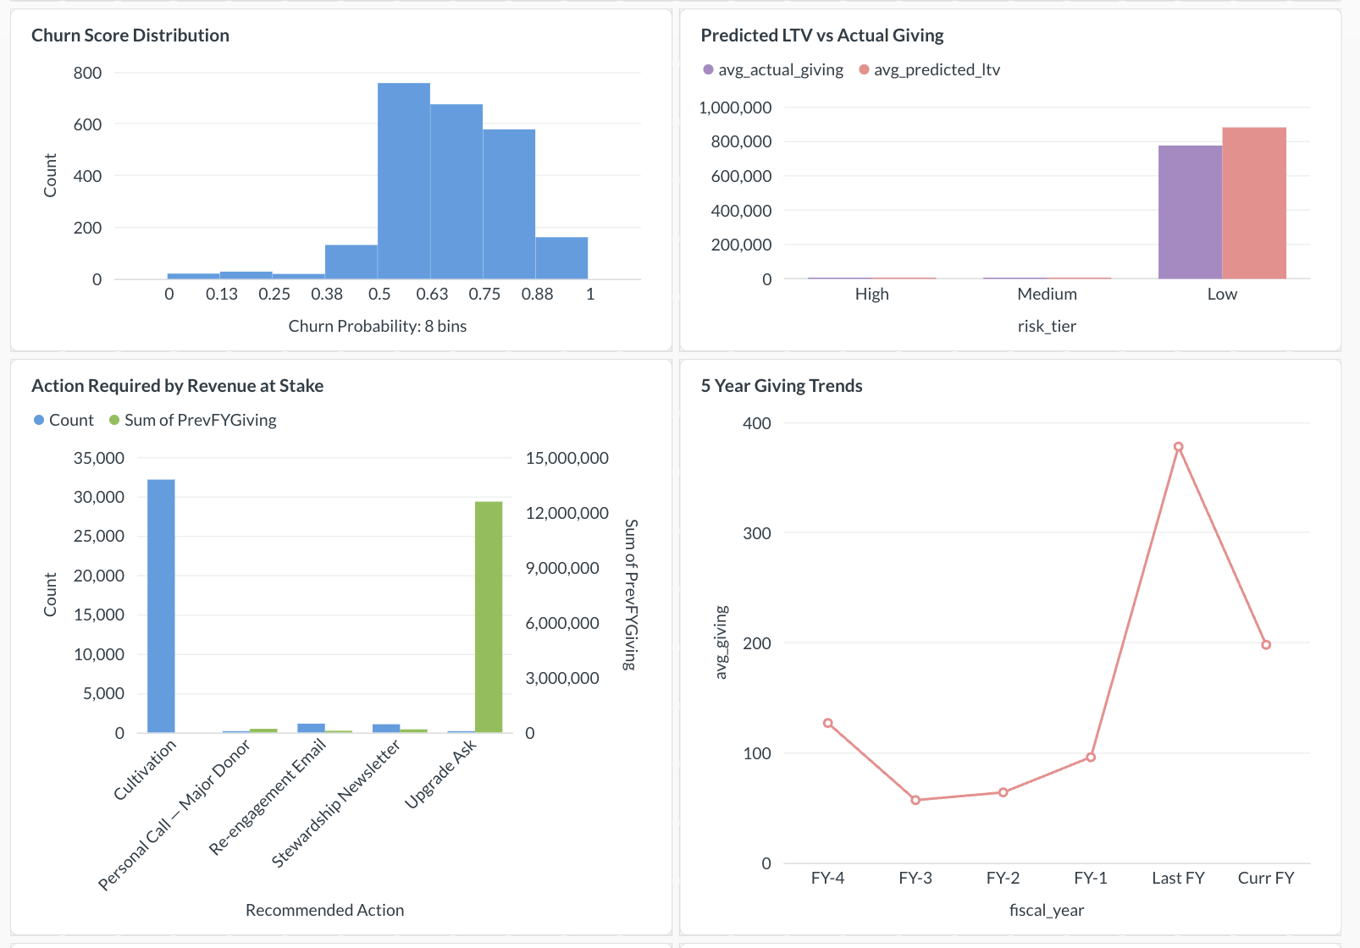Click the Last FY axis tick label

coord(1178,879)
